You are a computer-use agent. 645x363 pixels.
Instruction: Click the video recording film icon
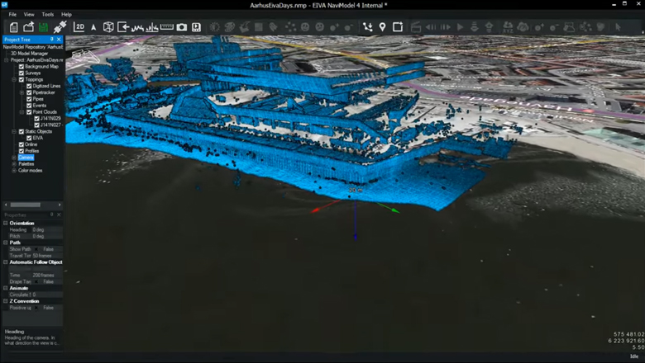pos(196,27)
